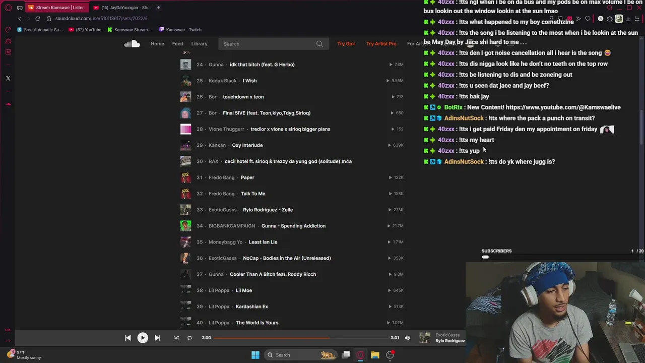Open the now-playing artwork thumbnail in player

tap(425, 338)
